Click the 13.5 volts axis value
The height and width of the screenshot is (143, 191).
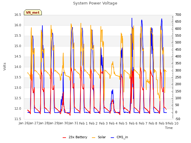(18, 77)
